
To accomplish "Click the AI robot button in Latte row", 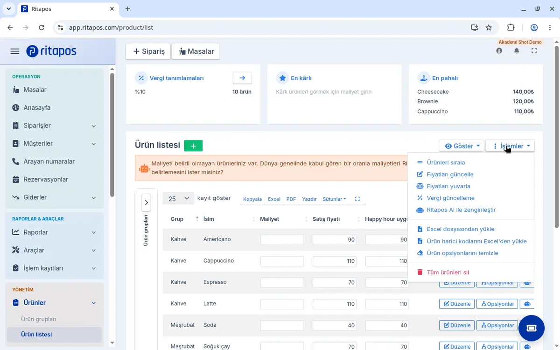I will (x=527, y=304).
